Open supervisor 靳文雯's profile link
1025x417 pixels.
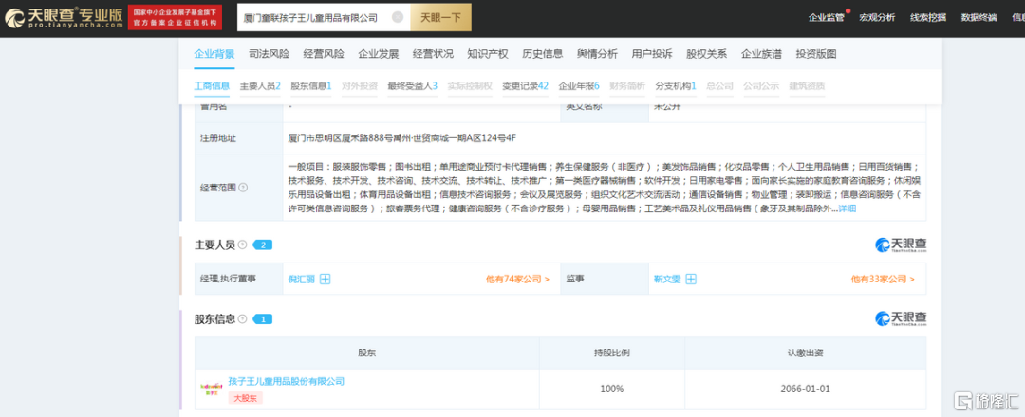point(667,280)
